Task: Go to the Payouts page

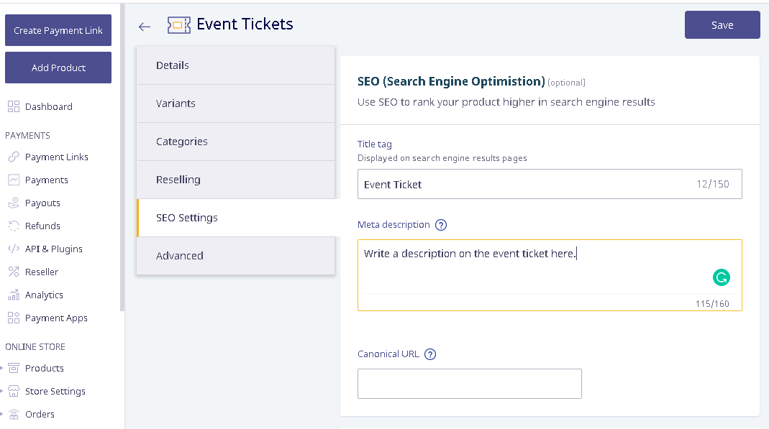Action: 35,203
